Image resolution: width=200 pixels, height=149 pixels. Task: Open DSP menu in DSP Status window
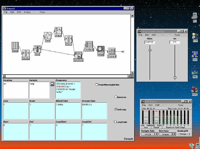coord(157,105)
